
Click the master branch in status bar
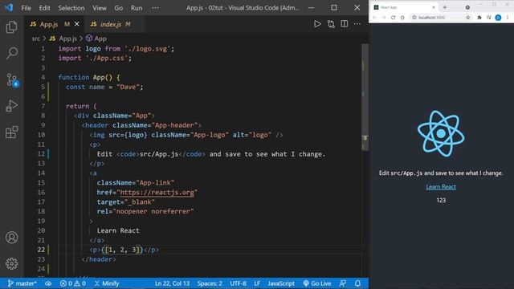tap(22, 283)
